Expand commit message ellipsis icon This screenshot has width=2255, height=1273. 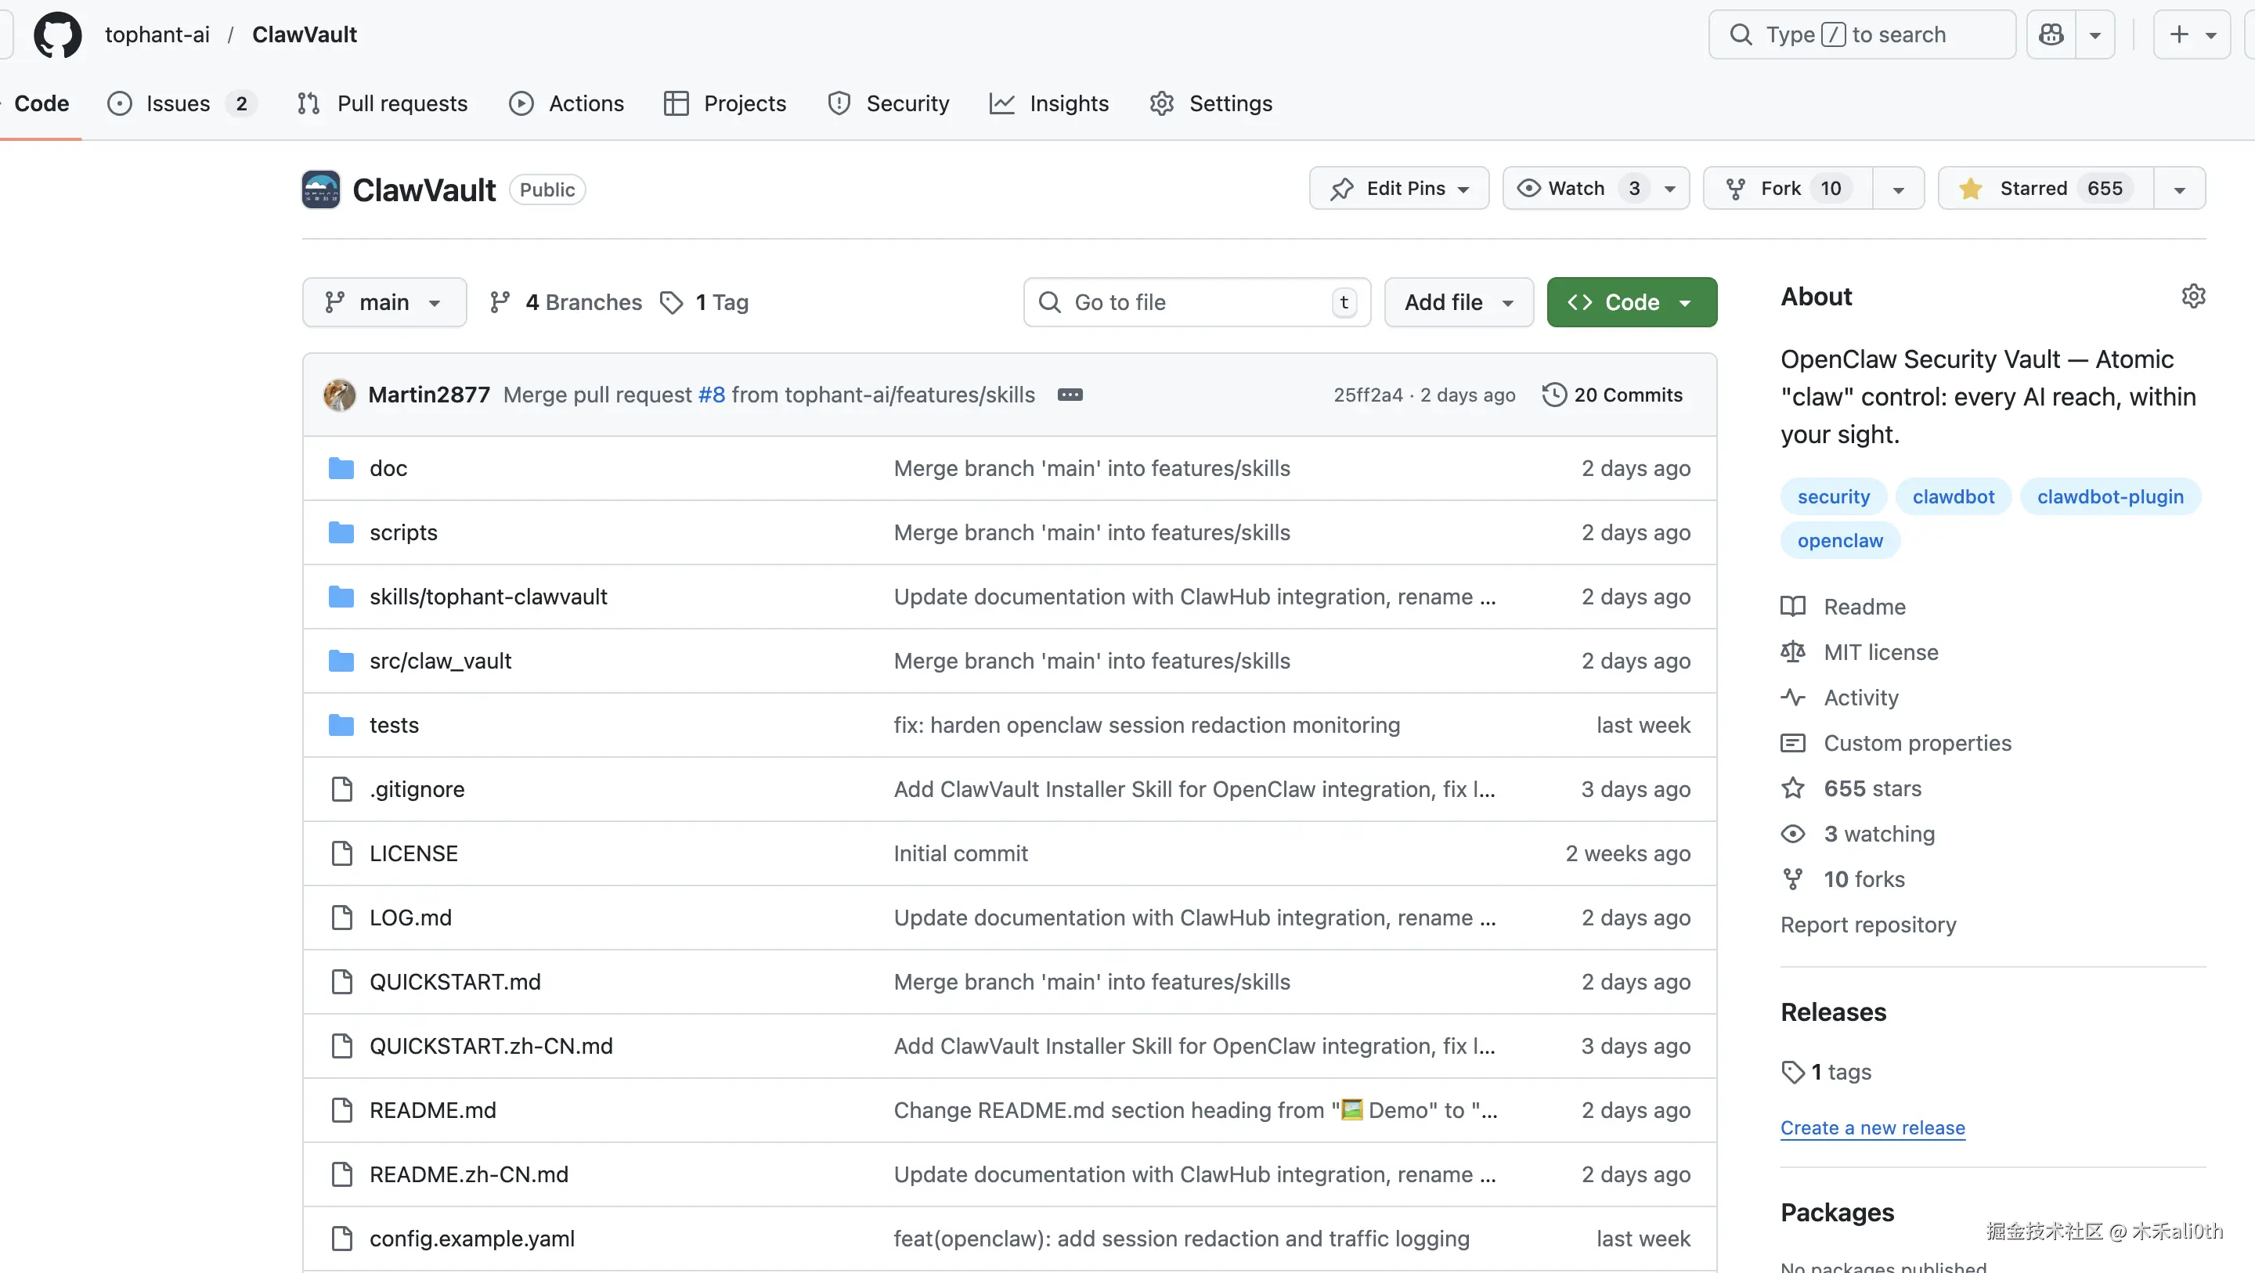pos(1070,395)
